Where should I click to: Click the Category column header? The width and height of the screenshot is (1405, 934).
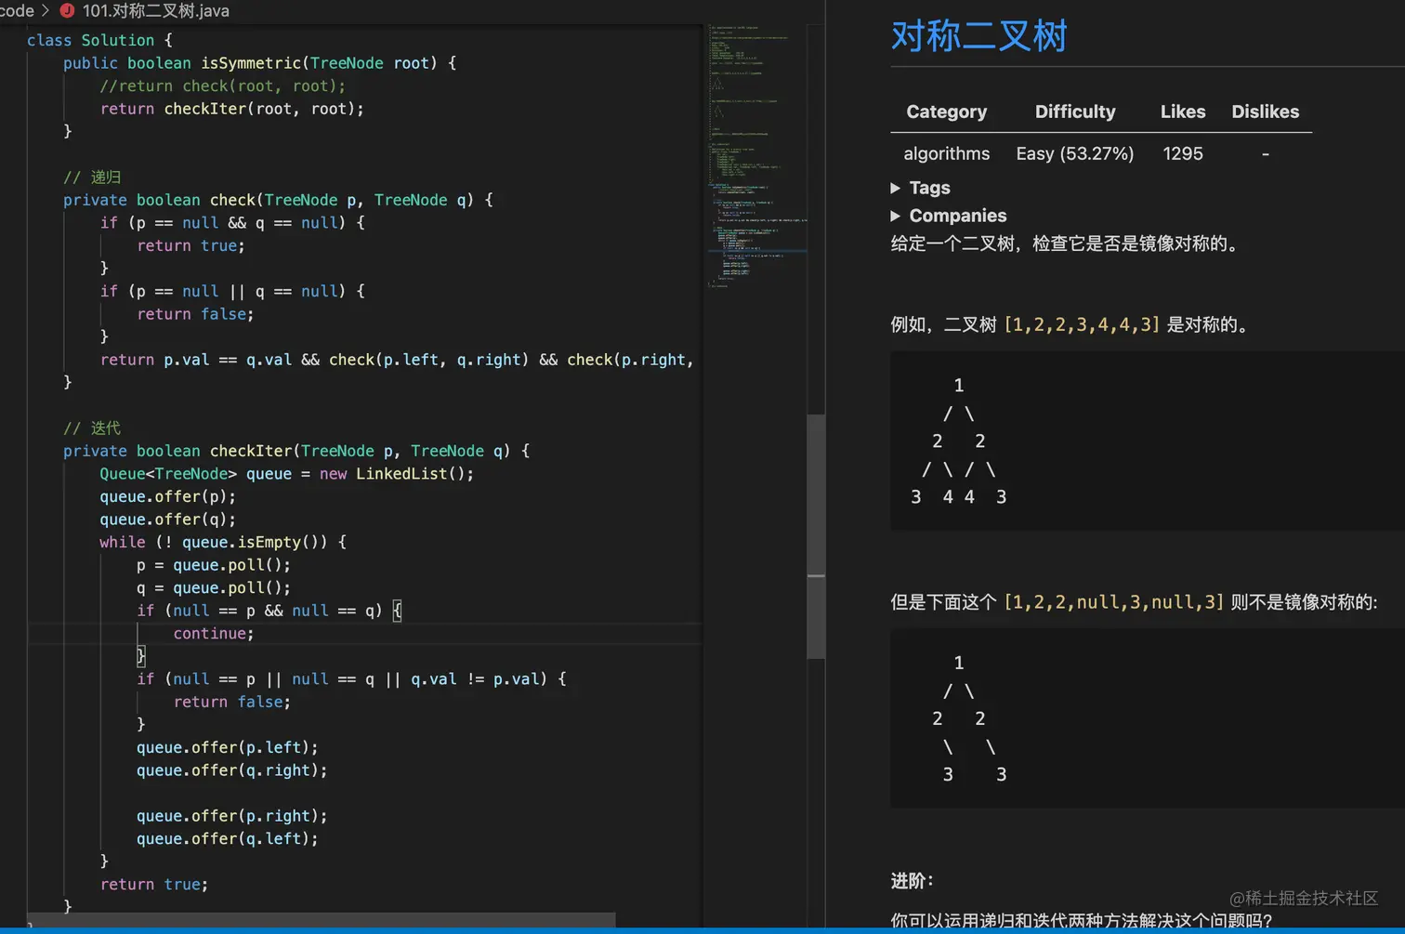tap(946, 112)
